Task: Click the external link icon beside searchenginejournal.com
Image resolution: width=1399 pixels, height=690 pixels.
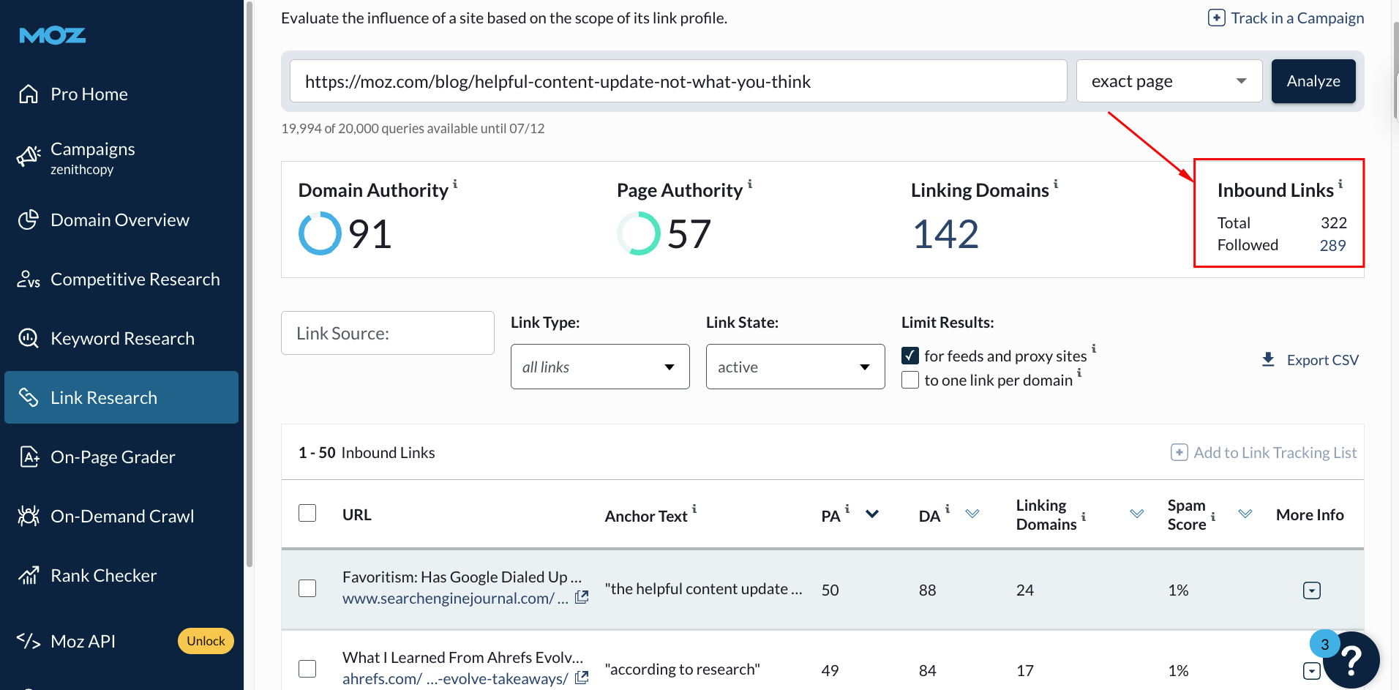Action: tap(582, 597)
